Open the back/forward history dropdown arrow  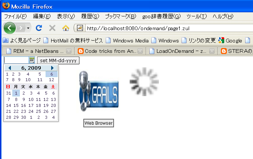(x=28, y=28)
